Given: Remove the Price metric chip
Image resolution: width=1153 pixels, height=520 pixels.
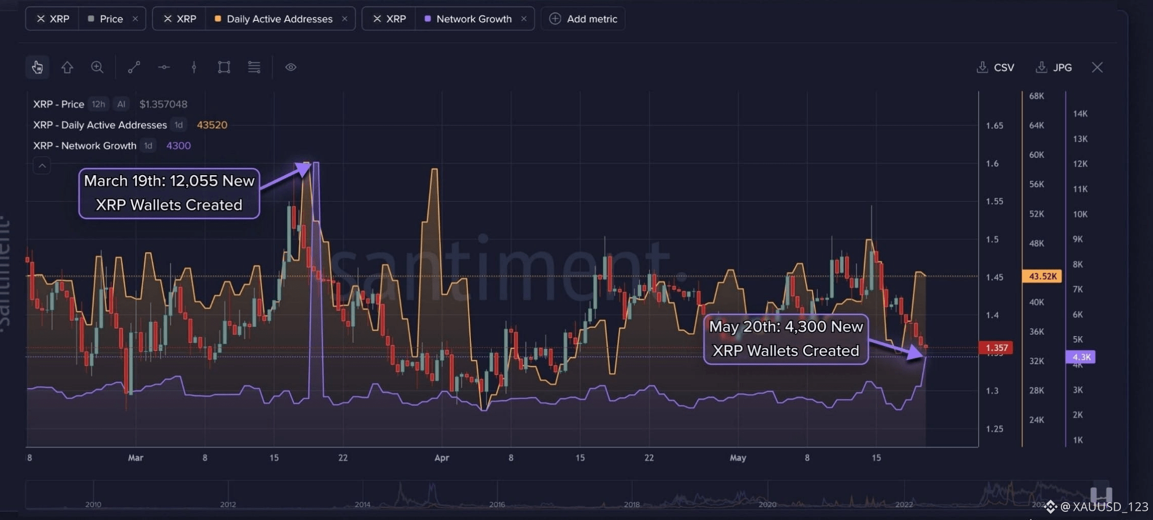Looking at the screenshot, I should (x=135, y=19).
